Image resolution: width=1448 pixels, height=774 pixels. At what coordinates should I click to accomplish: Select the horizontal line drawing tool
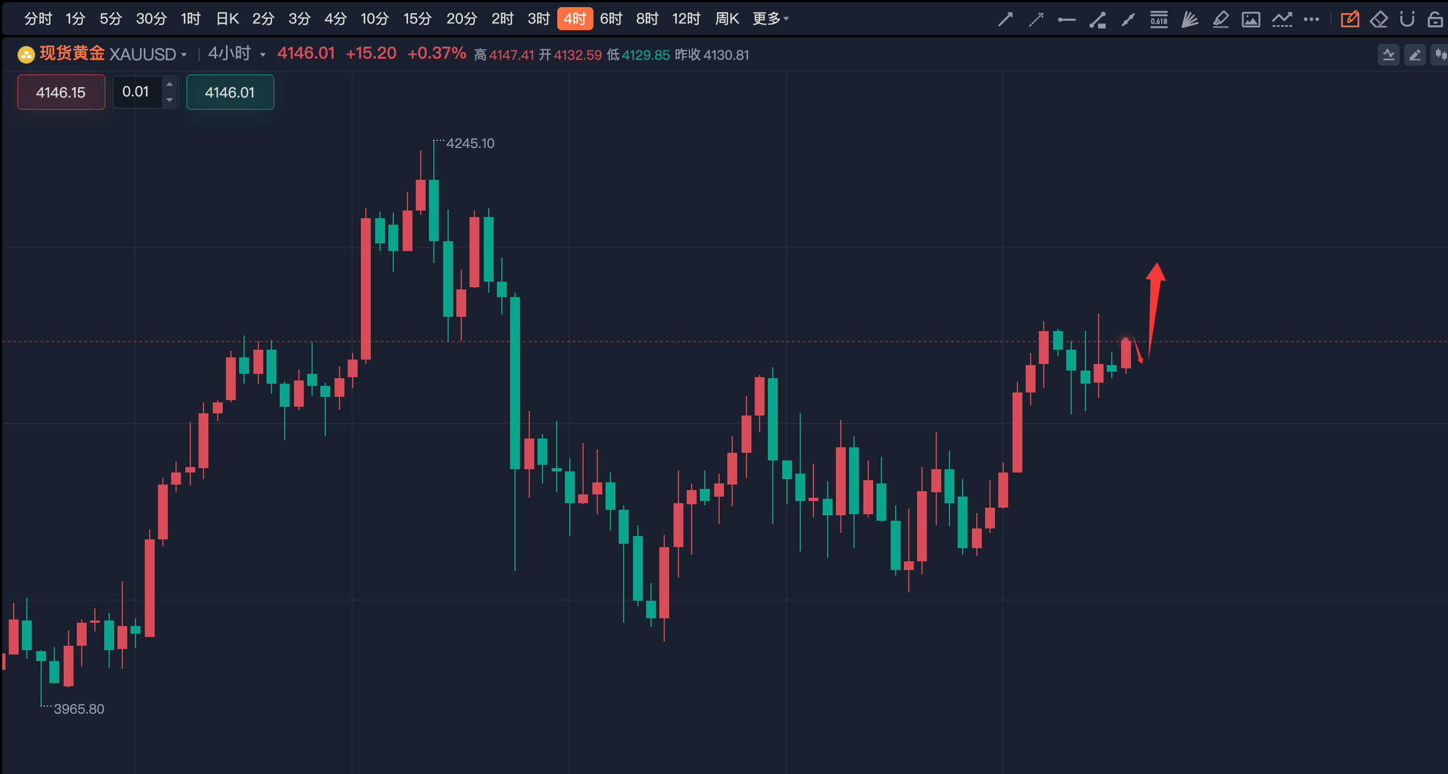[1066, 18]
